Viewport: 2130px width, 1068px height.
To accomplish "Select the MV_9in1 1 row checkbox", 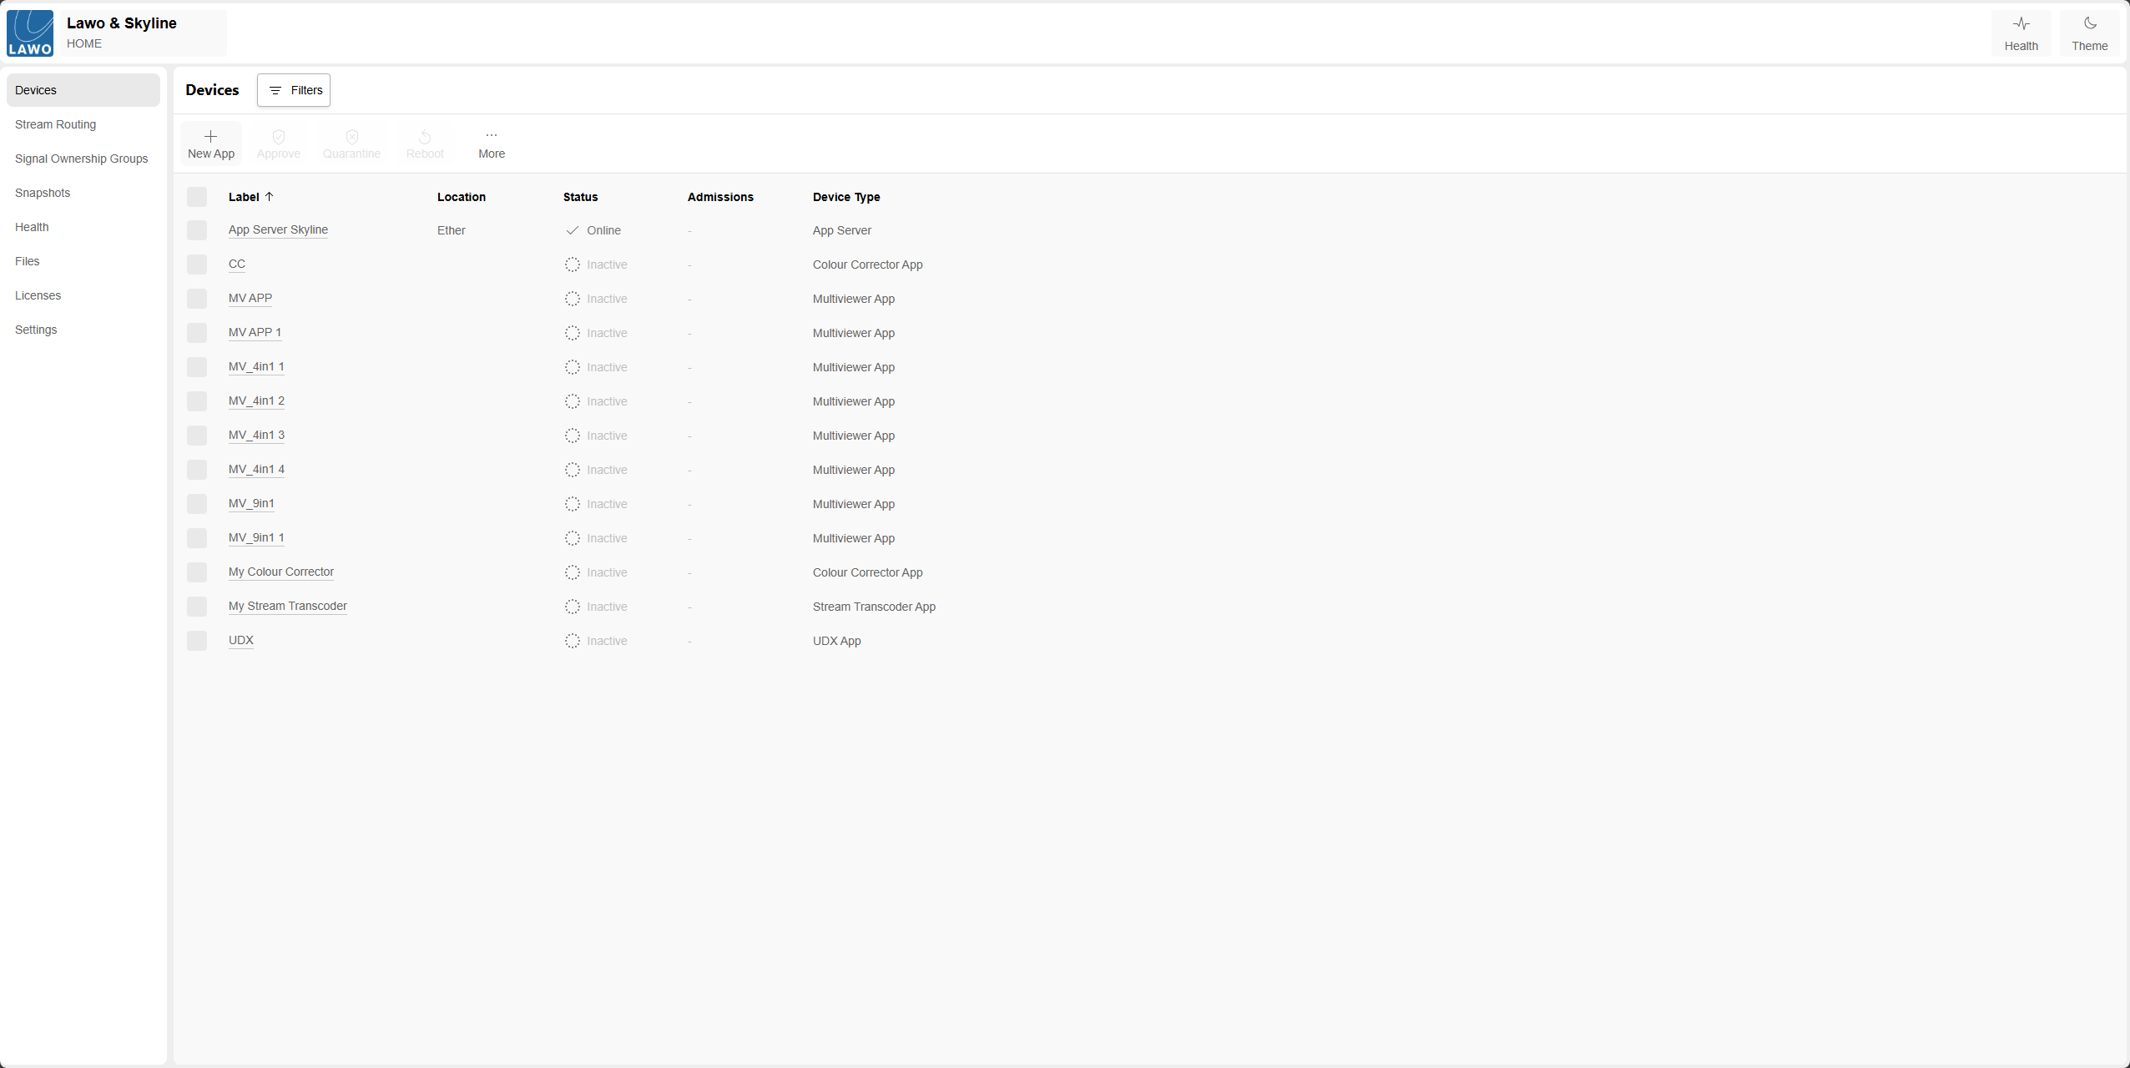I will click(197, 538).
